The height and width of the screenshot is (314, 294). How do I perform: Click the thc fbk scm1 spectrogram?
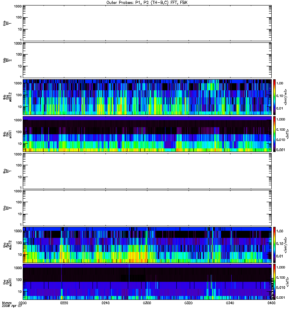[x=147, y=282]
